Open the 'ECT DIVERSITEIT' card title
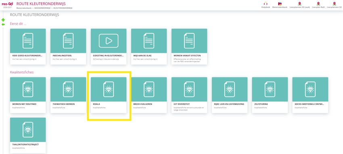This screenshot has height=154, width=343. (182, 104)
